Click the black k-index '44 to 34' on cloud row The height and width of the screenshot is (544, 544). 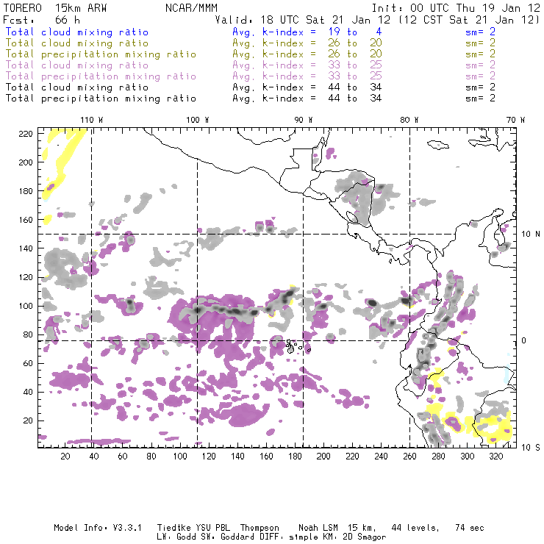pyautogui.click(x=354, y=87)
